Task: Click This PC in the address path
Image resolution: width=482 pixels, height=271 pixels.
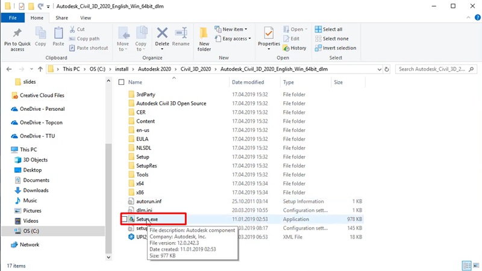Action: pyautogui.click(x=71, y=69)
